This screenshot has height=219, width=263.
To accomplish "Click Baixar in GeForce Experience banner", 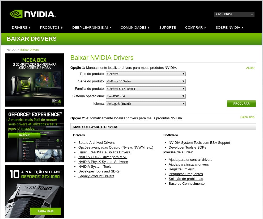I will point(24,135).
